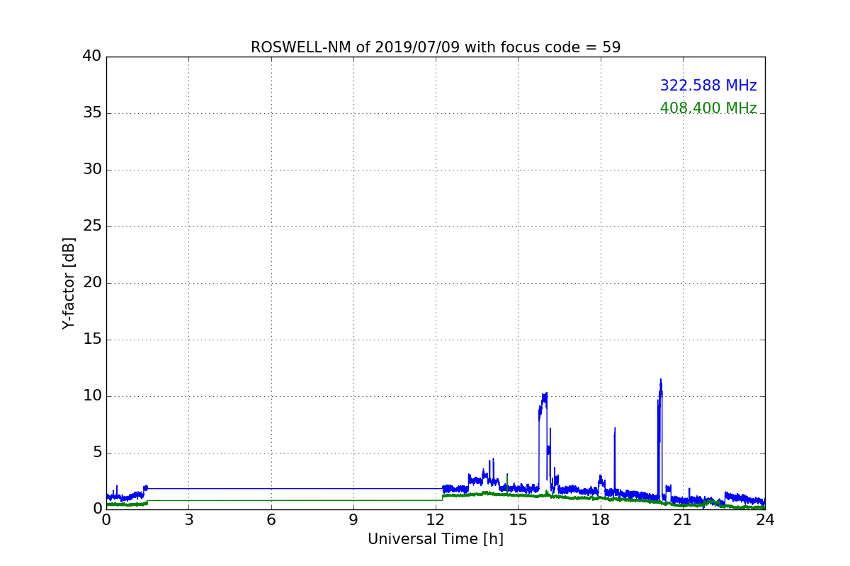Click the y-axis tick label 35

pyautogui.click(x=92, y=113)
